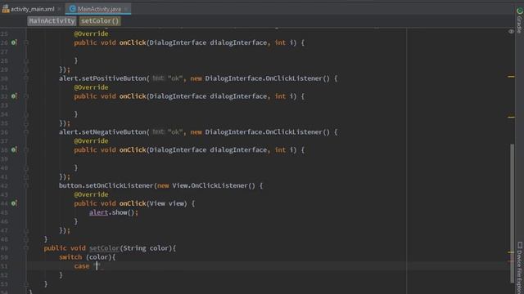Collapse the setOnClickListener block at line 42

[26, 185]
